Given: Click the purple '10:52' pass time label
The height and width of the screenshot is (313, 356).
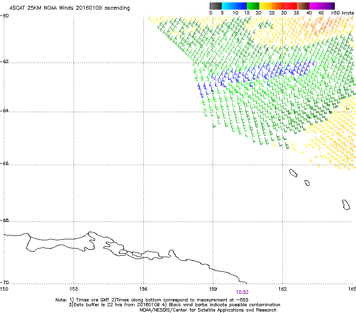Looking at the screenshot, I should [242, 292].
